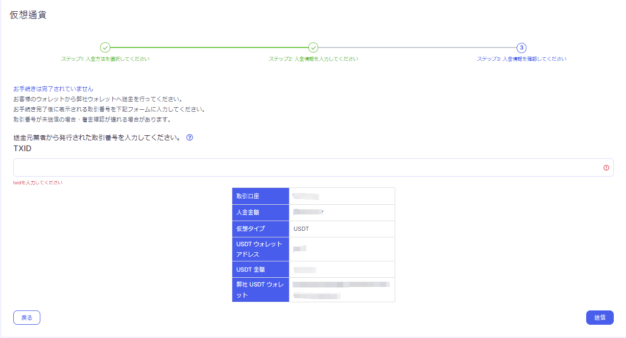Click the red error icon in TXID field
The image size is (626, 338).
(606, 167)
